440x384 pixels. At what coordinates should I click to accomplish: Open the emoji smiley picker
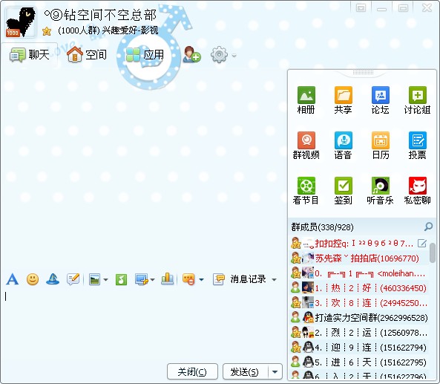point(33,279)
